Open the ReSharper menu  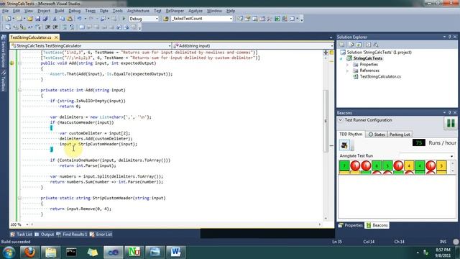[175, 11]
